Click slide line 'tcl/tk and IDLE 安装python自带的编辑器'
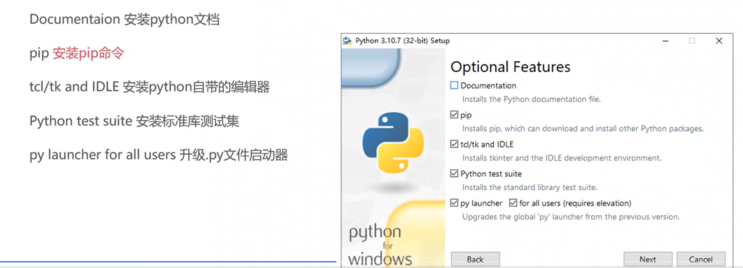This screenshot has height=268, width=743. [149, 87]
